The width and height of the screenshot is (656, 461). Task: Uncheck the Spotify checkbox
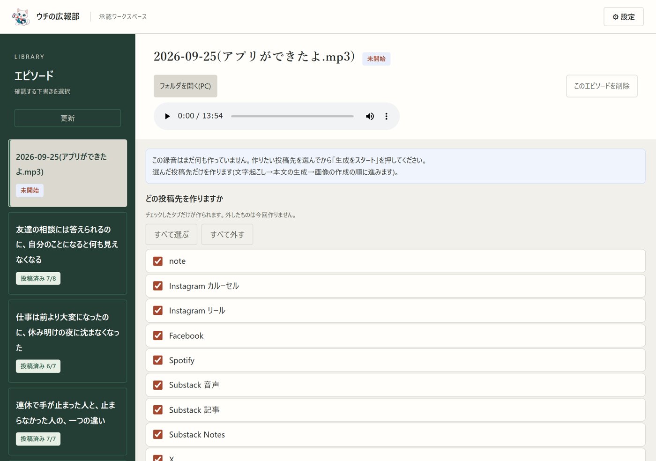coord(158,360)
